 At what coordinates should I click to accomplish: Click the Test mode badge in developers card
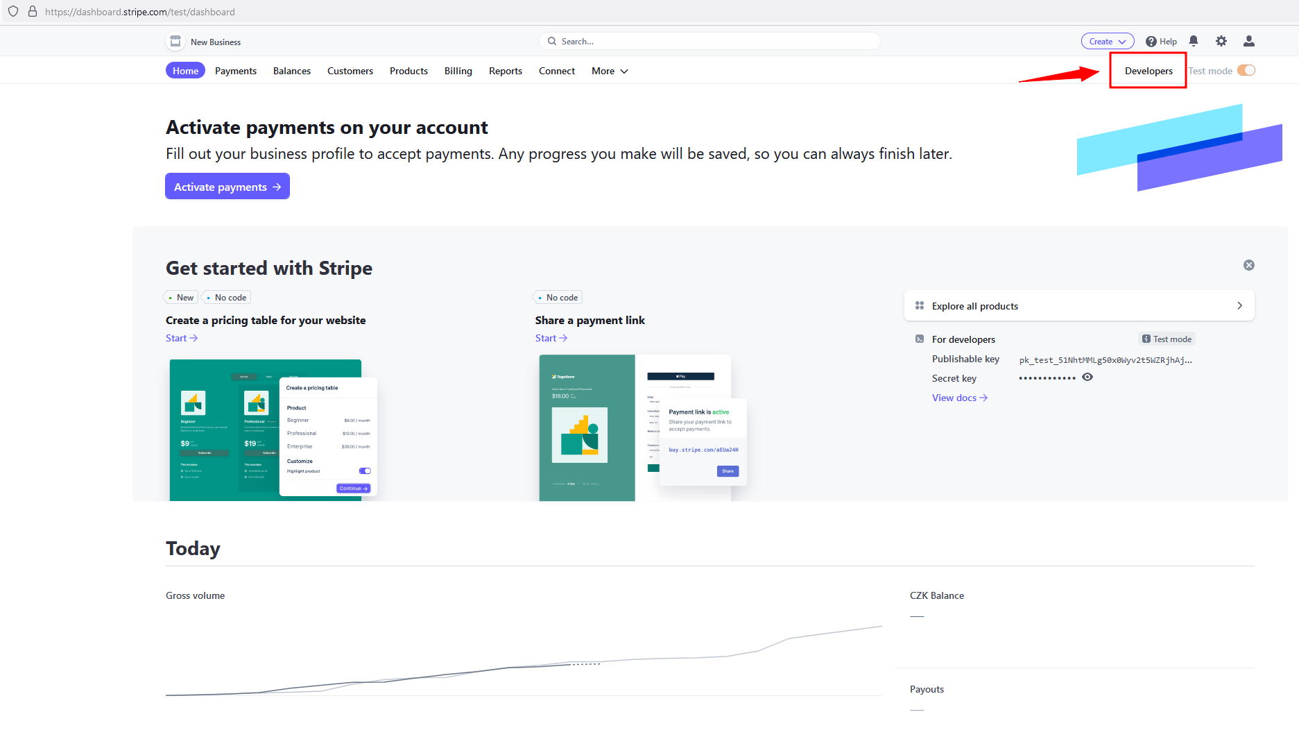point(1167,339)
